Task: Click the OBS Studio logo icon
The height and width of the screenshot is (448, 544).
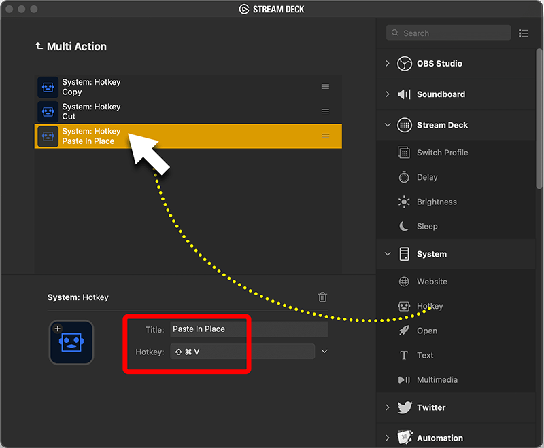Action: point(404,64)
